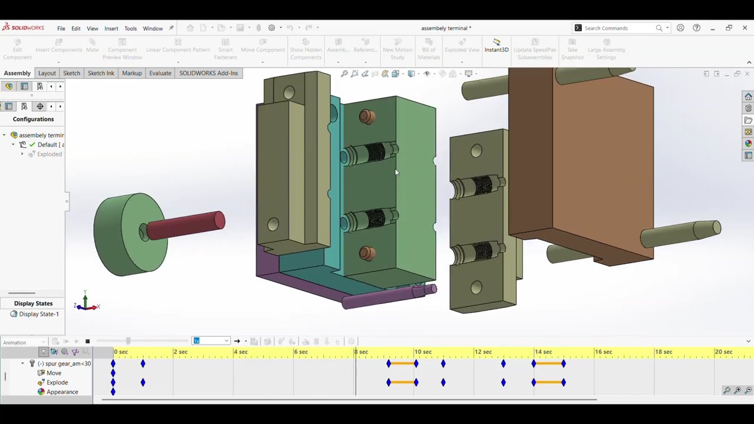Image resolution: width=754 pixels, height=424 pixels.
Task: Click the Previous View icon
Action: 365,74
